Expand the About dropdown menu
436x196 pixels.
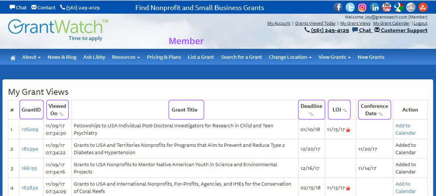click(31, 57)
